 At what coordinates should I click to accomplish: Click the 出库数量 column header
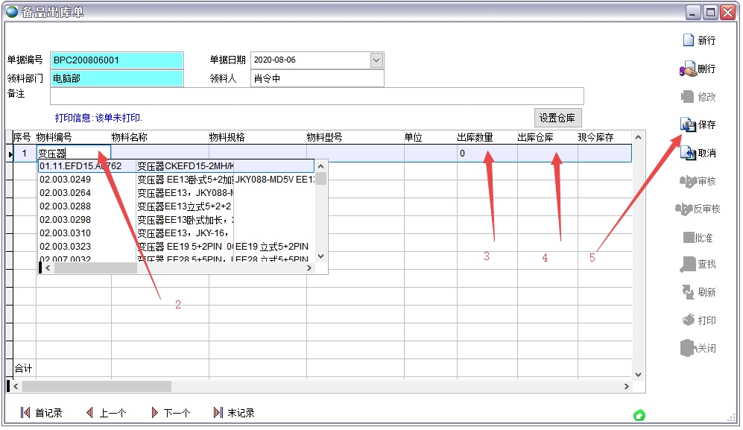point(475,137)
